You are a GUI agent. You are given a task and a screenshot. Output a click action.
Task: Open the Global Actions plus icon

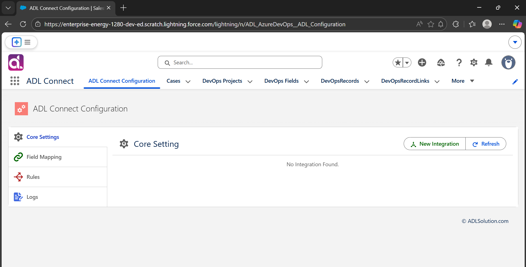point(422,62)
